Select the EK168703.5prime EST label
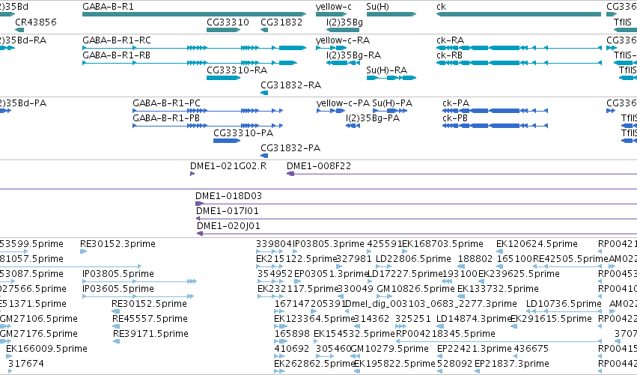 (442, 244)
